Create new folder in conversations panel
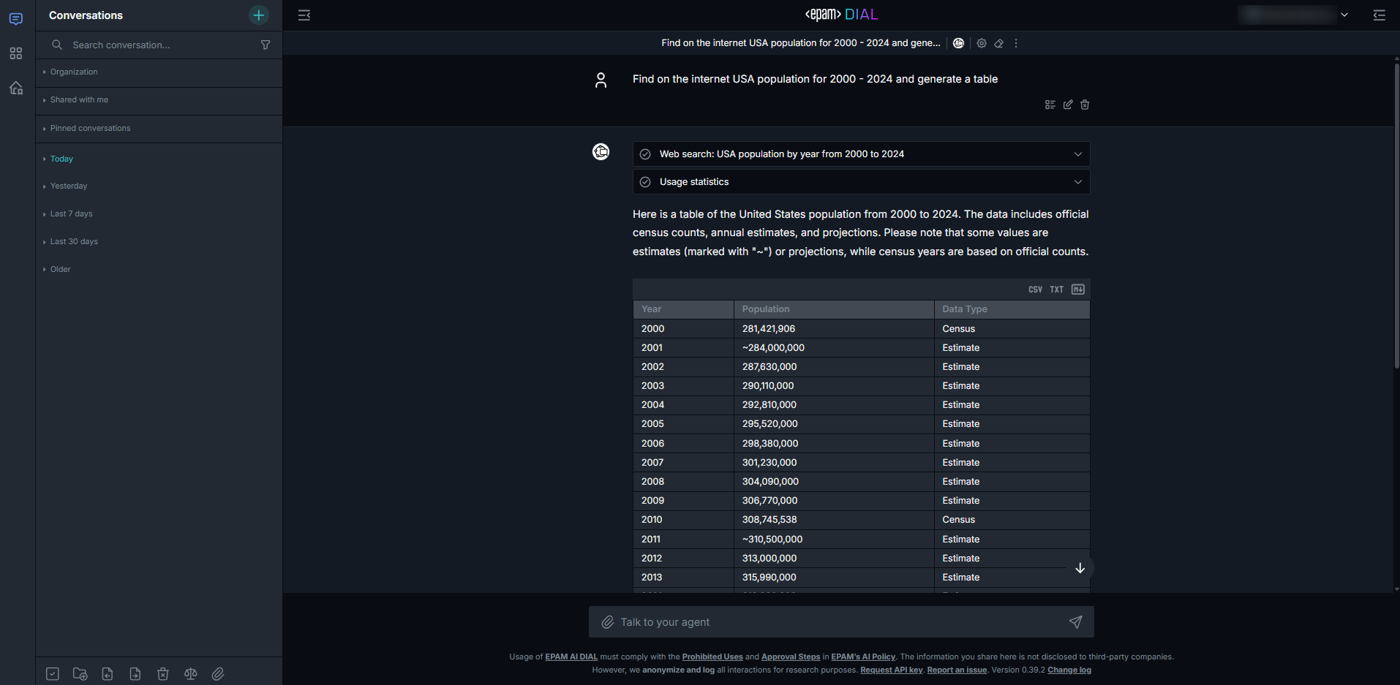Image resolution: width=1400 pixels, height=685 pixels. pyautogui.click(x=80, y=674)
